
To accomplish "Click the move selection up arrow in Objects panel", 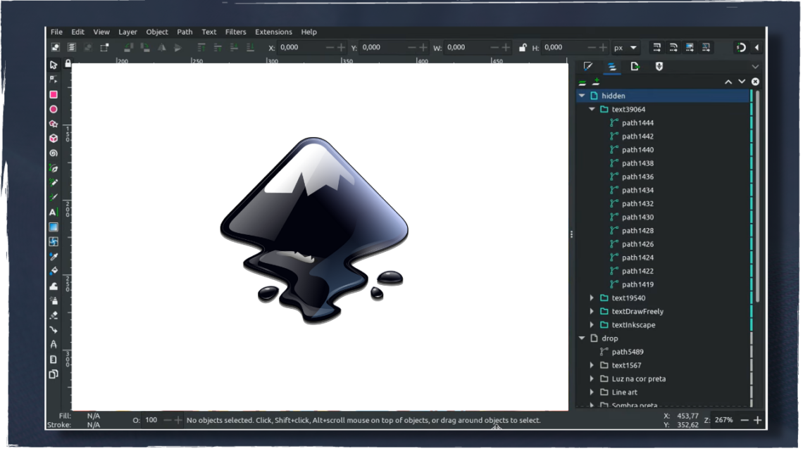I will [729, 82].
